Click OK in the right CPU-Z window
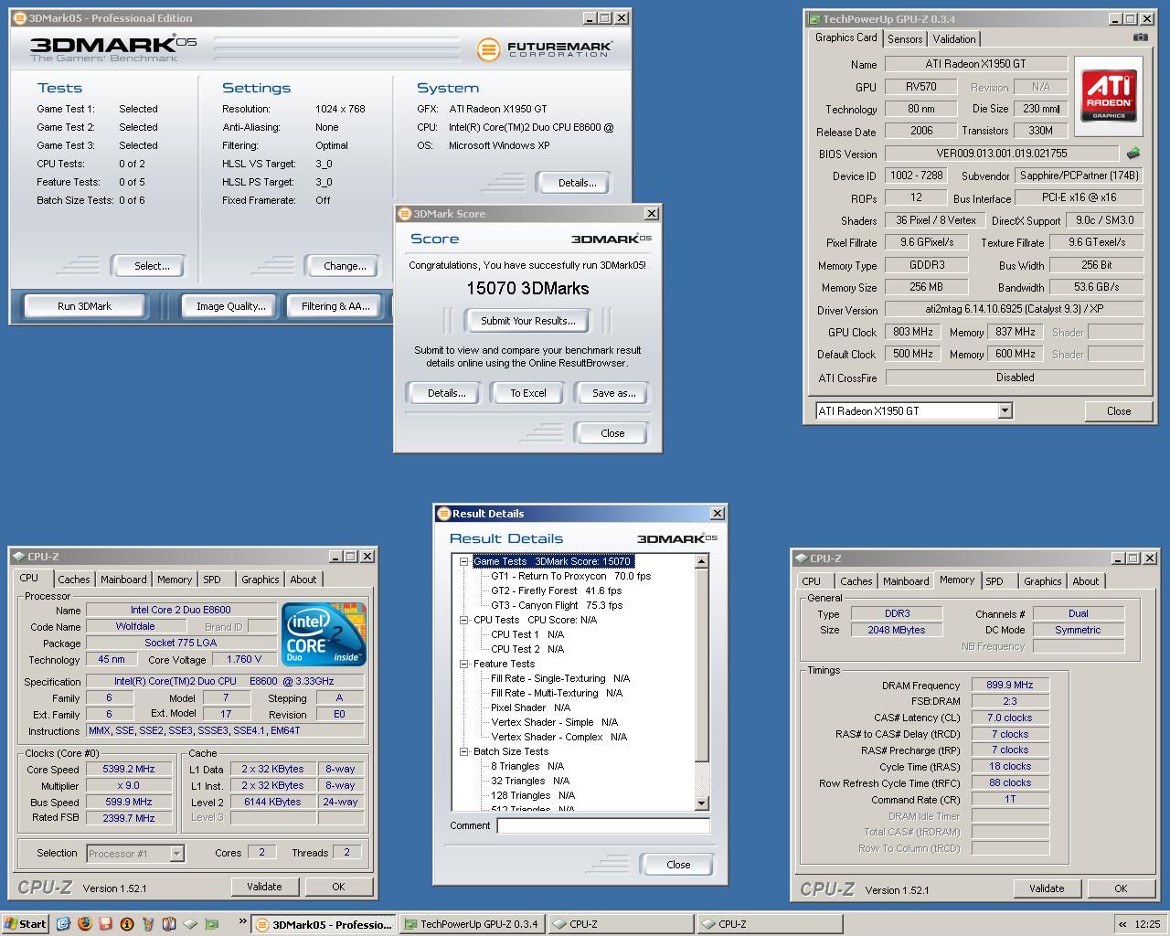Viewport: 1170px width, 936px height. coord(1121,888)
